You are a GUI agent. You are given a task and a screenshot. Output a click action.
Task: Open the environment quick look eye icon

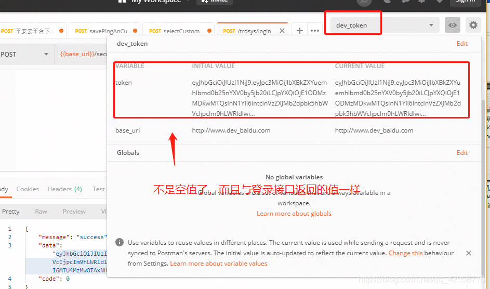(x=453, y=25)
